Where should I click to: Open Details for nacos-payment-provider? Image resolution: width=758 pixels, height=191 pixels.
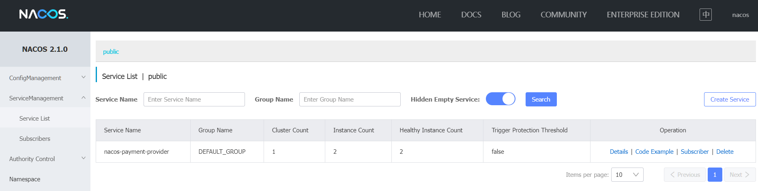click(x=619, y=152)
